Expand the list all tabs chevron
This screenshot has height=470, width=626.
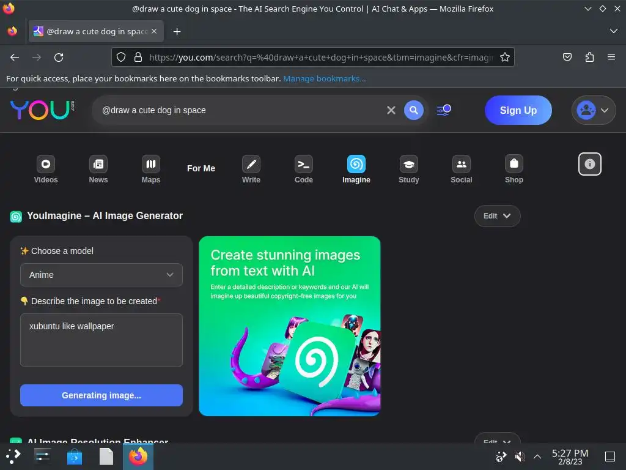[614, 31]
